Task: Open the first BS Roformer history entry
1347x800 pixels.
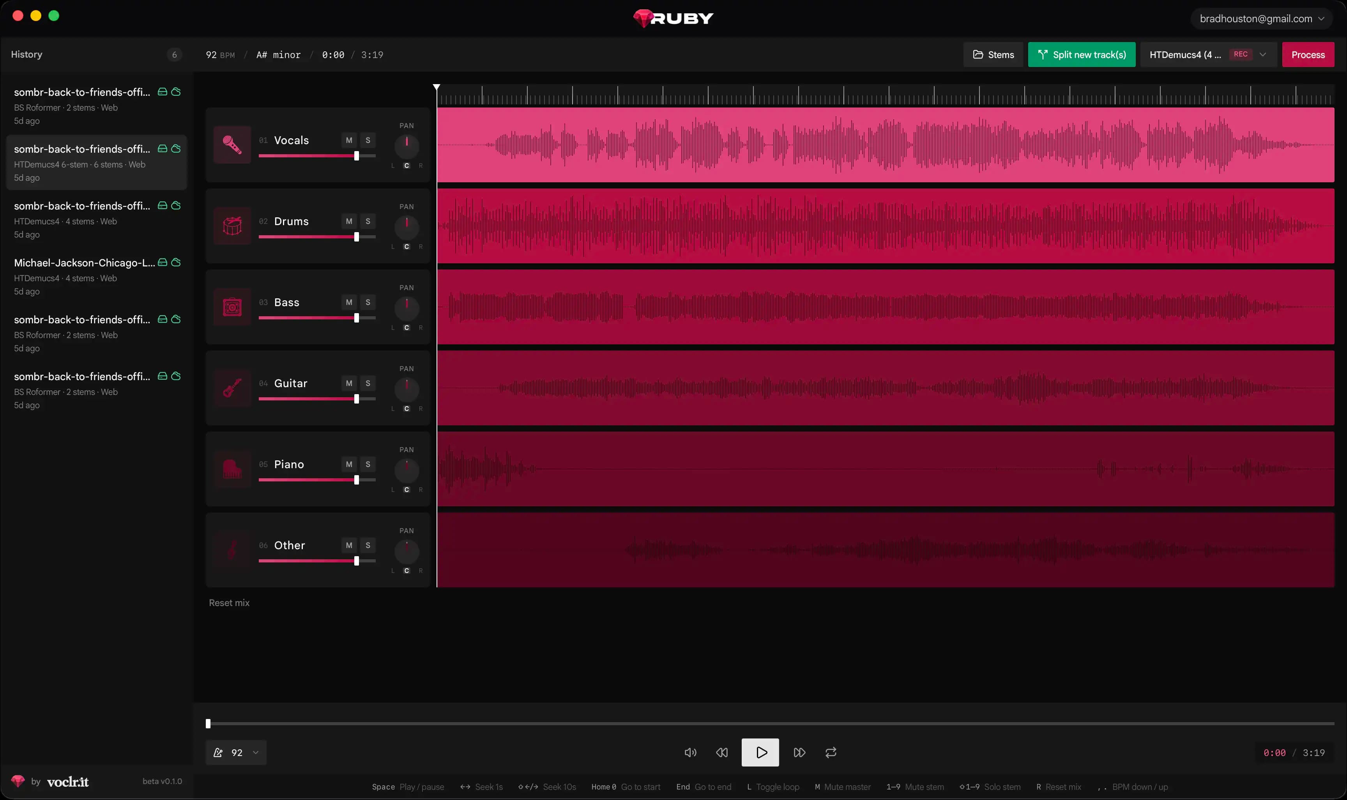Action: [x=97, y=106]
